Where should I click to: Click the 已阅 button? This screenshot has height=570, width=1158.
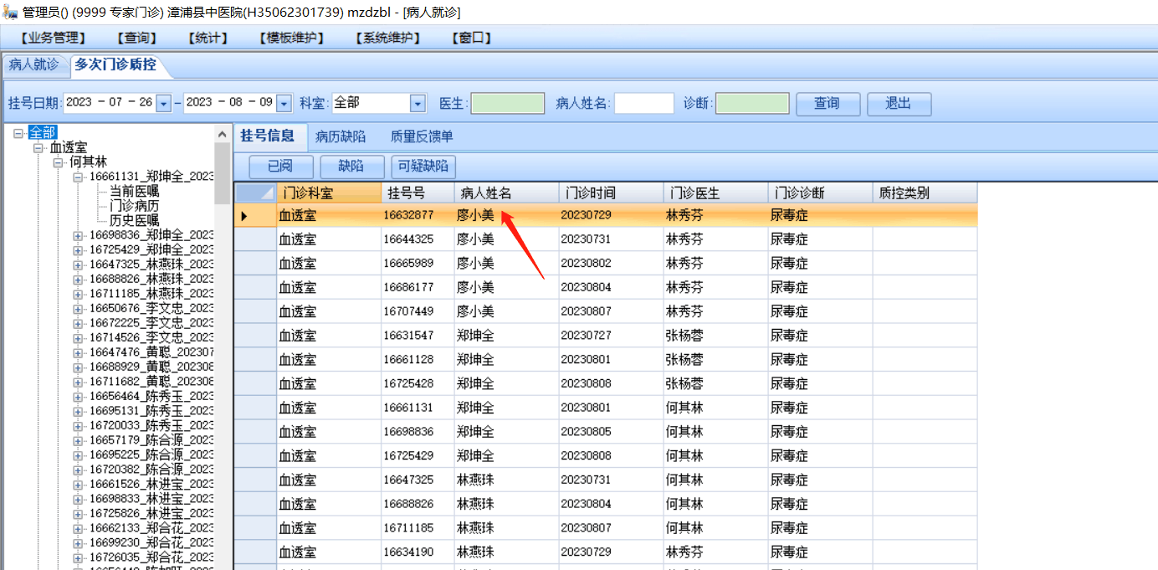pos(279,167)
